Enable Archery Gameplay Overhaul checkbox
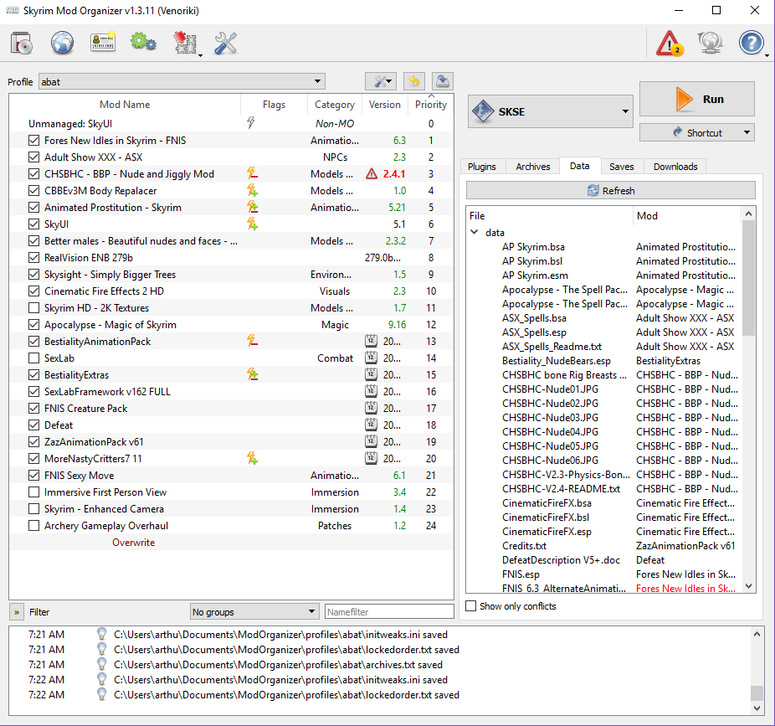Viewport: 775px width, 726px height. [33, 526]
